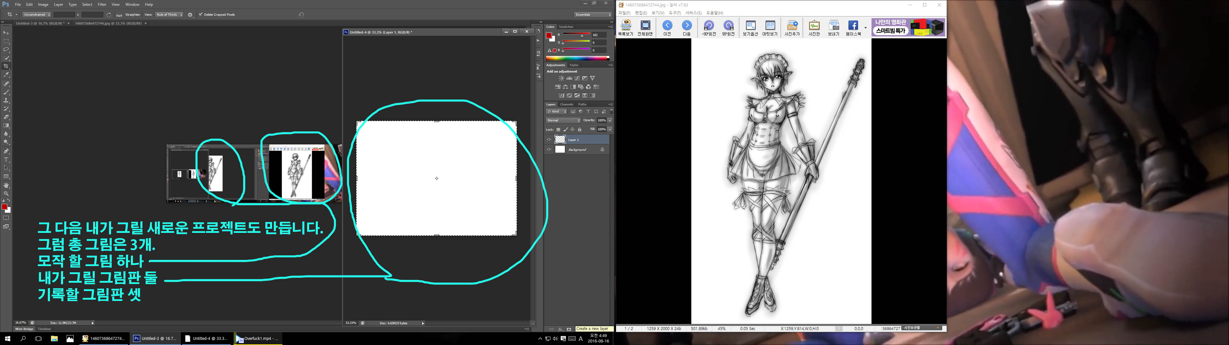1229x345 pixels.
Task: Open the Normal blend mode dropdown
Action: click(x=563, y=120)
